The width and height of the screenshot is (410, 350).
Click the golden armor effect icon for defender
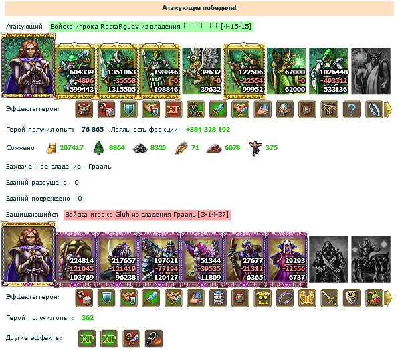click(263, 298)
